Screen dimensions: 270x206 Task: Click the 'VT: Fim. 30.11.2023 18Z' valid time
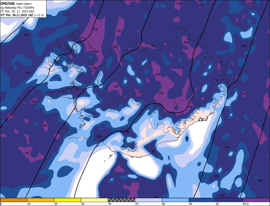[17, 15]
